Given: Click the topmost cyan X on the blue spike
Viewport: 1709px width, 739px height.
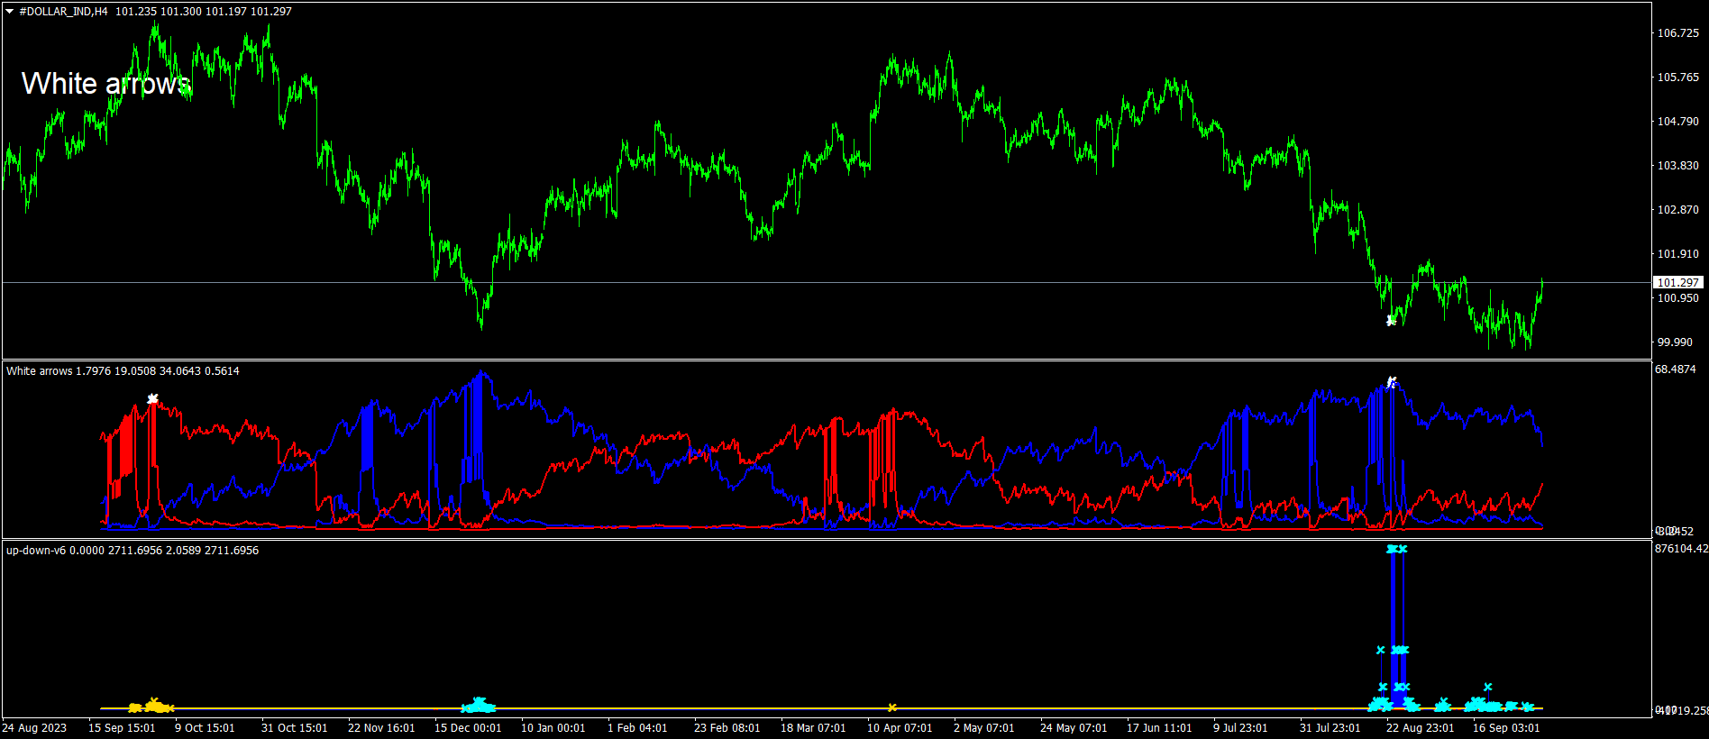Looking at the screenshot, I should pyautogui.click(x=1396, y=549).
